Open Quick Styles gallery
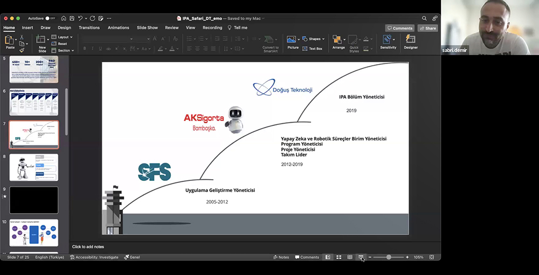Viewport: 539px width, 275px height. tap(354, 44)
